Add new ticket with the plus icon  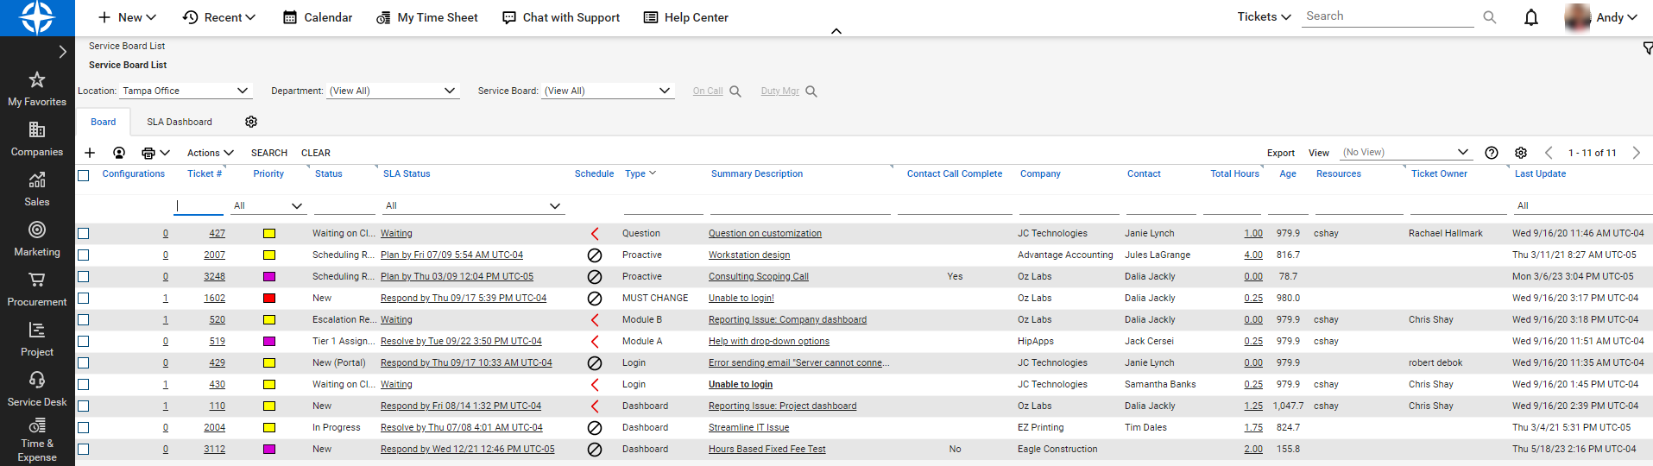point(90,153)
